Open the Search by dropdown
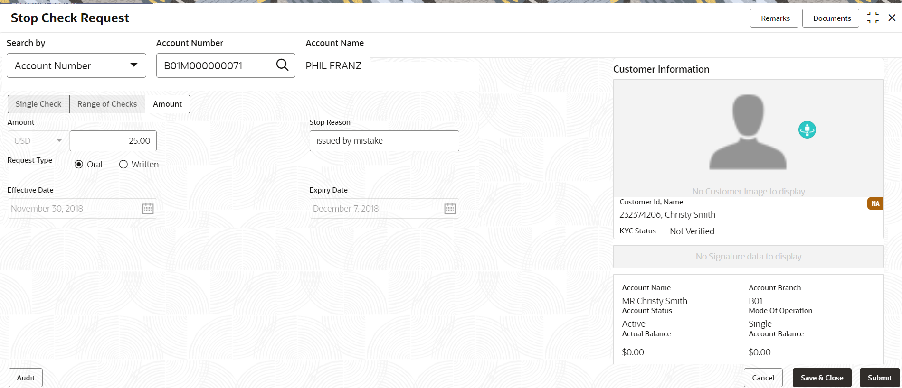This screenshot has height=388, width=902. pyautogui.click(x=76, y=65)
